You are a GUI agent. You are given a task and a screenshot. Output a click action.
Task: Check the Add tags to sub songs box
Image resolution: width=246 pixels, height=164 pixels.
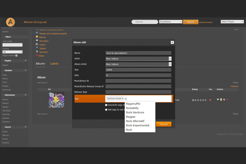click(x=107, y=109)
